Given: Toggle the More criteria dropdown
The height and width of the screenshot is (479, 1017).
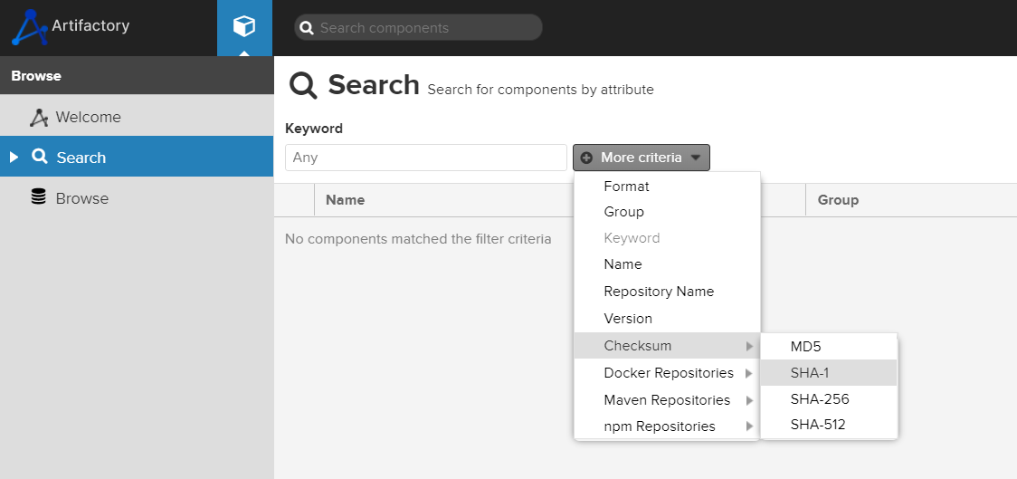Looking at the screenshot, I should pos(641,158).
